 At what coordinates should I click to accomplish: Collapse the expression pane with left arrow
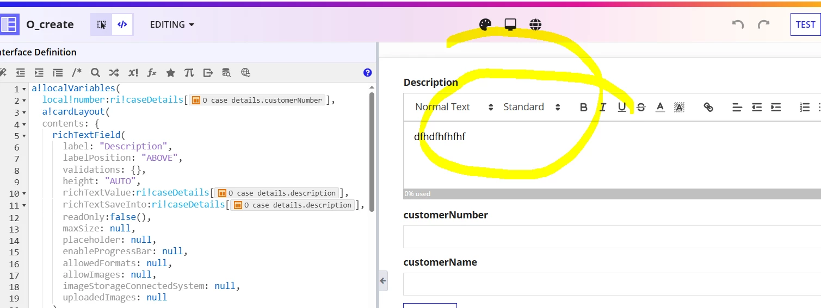[383, 281]
